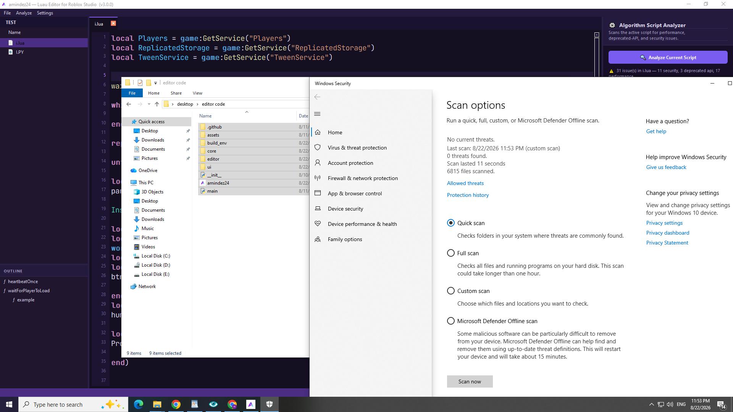Open the Privacy Statement link
733x412 pixels.
coord(667,243)
